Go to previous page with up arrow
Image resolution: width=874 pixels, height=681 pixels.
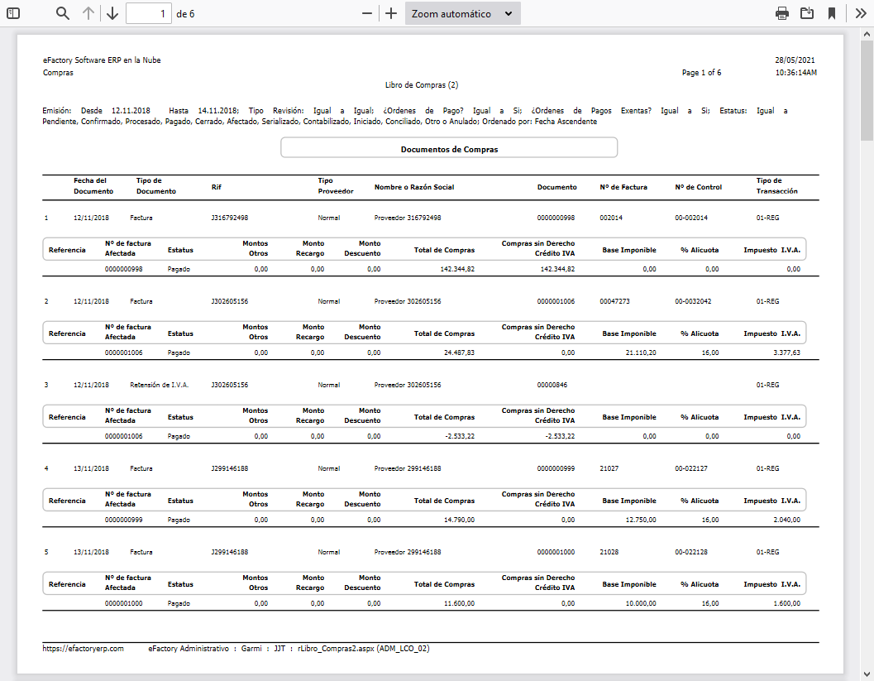click(x=88, y=13)
